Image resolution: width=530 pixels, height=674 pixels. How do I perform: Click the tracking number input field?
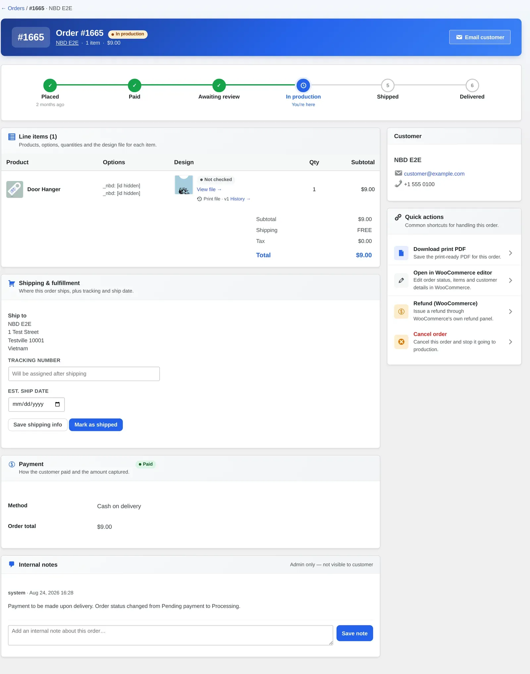[x=84, y=374]
